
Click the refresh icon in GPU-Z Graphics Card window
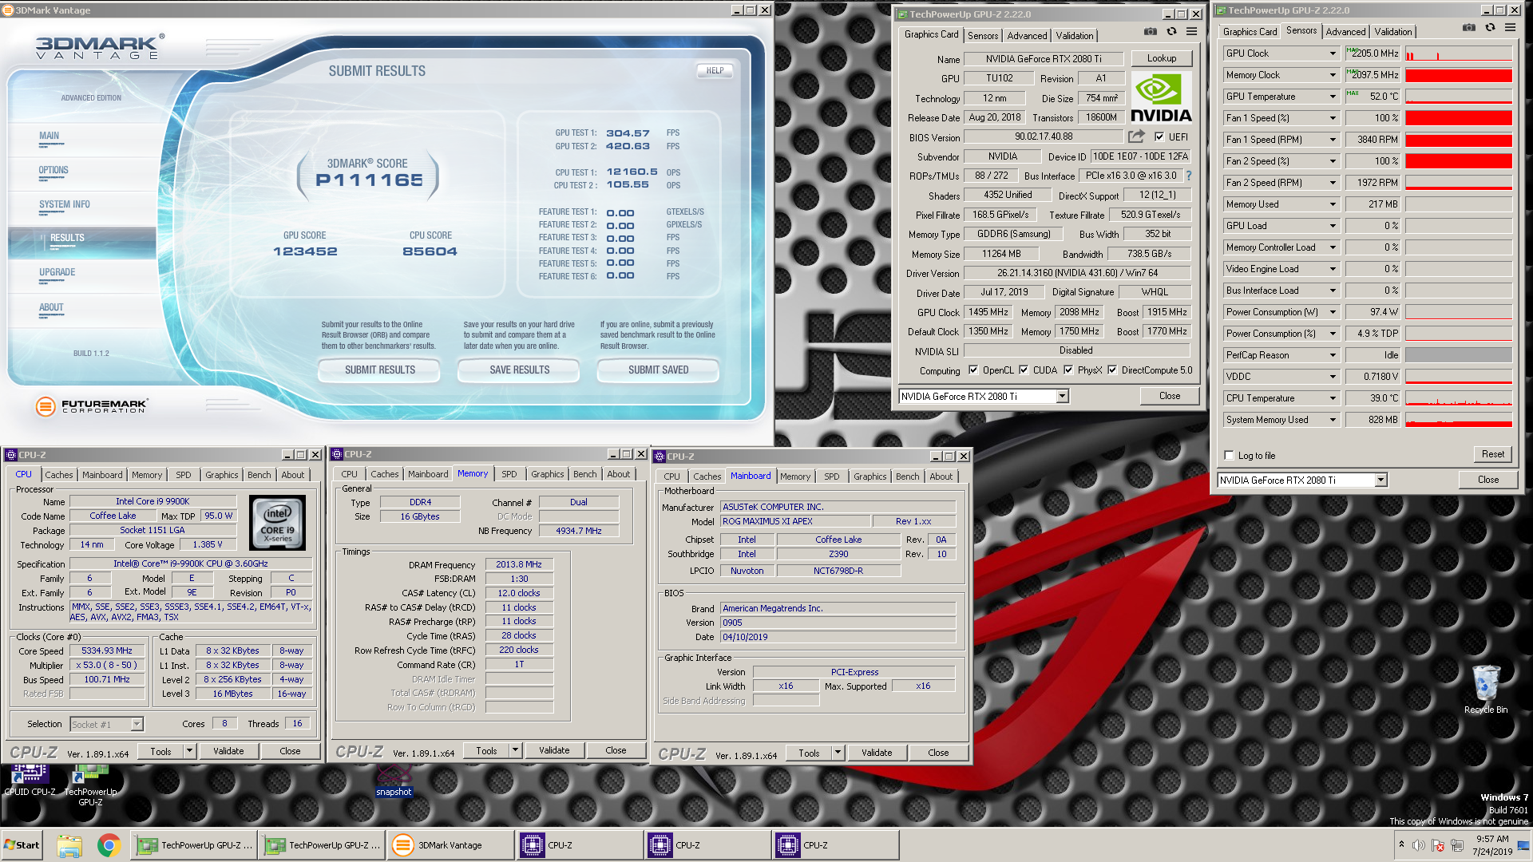(1171, 32)
